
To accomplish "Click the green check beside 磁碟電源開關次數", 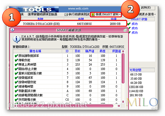I will pyautogui.click(x=16, y=95).
